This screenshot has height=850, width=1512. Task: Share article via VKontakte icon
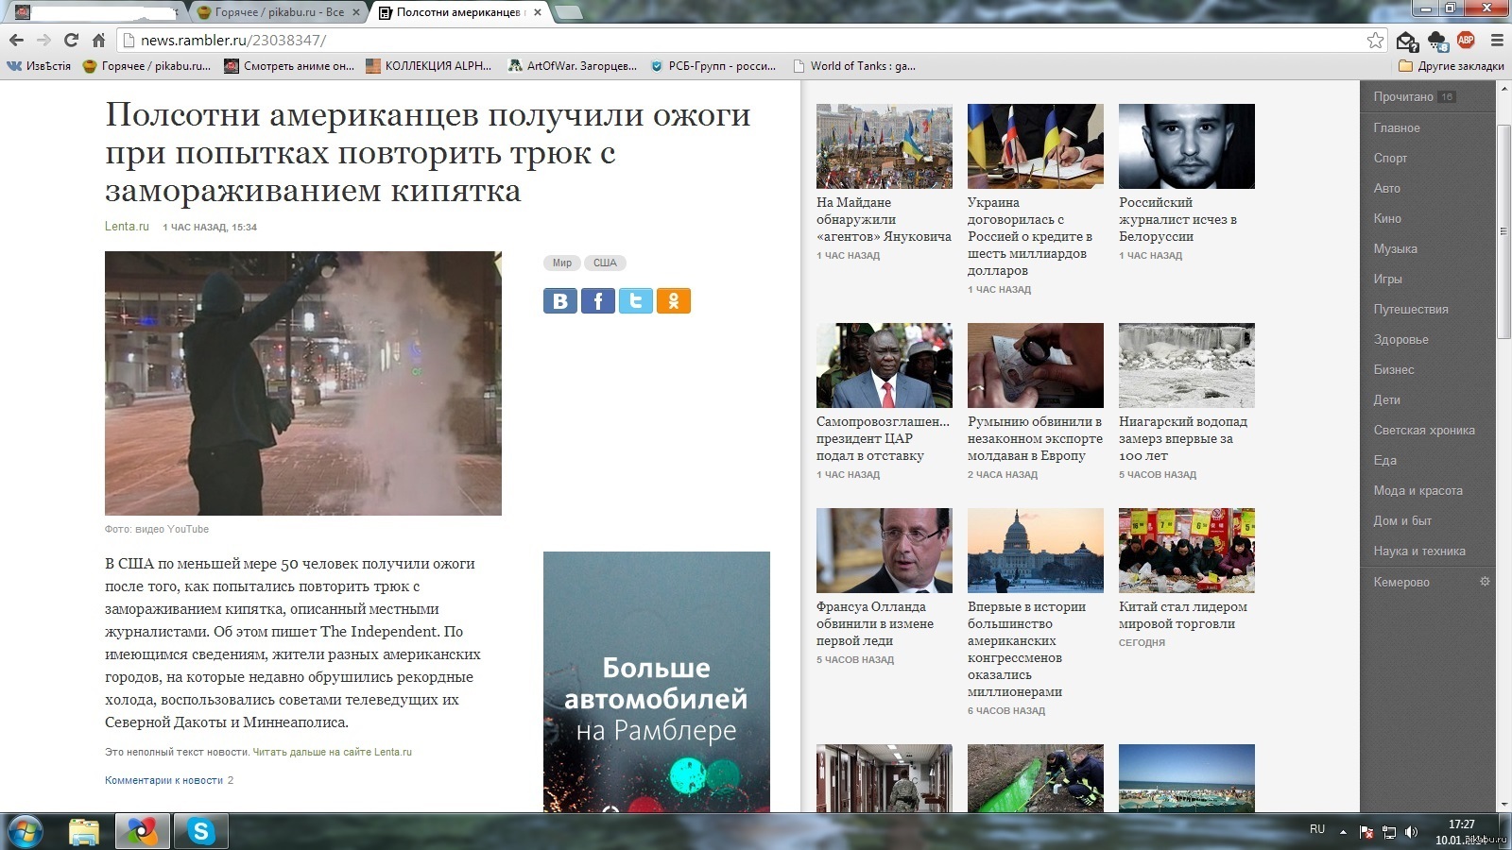click(560, 301)
